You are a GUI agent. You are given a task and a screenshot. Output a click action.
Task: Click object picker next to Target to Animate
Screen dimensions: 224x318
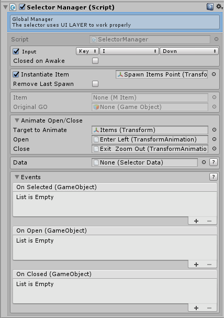[214, 130]
